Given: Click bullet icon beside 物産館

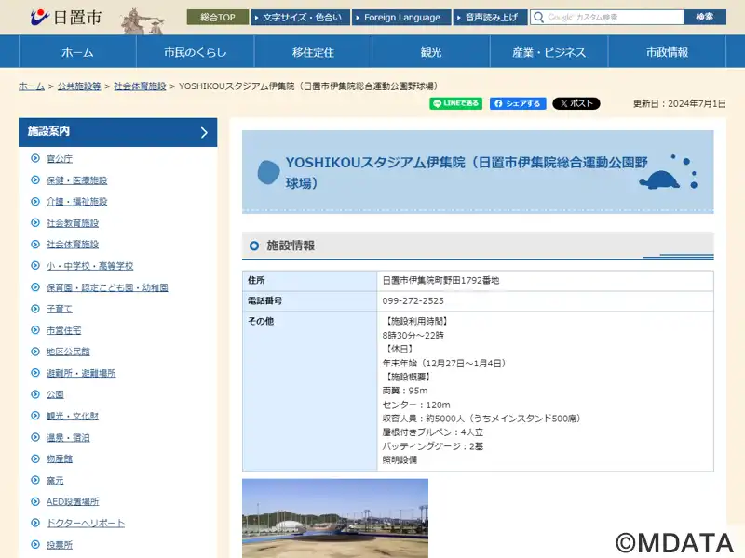Looking at the screenshot, I should click(35, 458).
